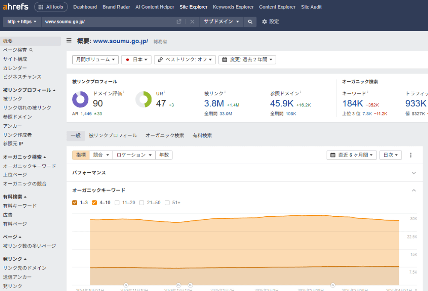Click the 3.8M backlinks value
This screenshot has width=428, height=291.
click(x=214, y=103)
